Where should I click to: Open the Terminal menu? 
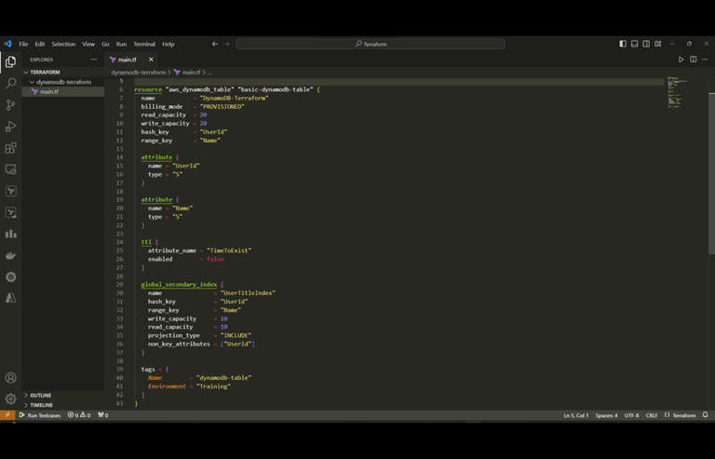143,44
